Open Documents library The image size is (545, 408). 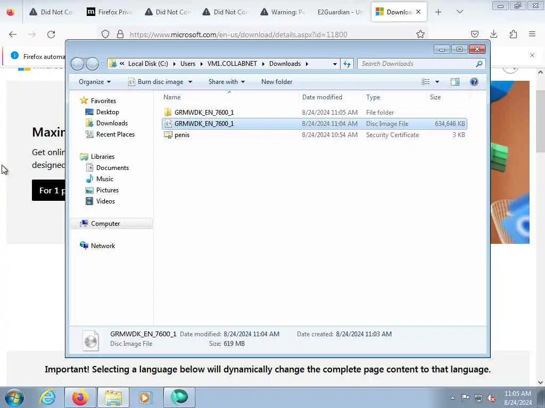pos(112,167)
